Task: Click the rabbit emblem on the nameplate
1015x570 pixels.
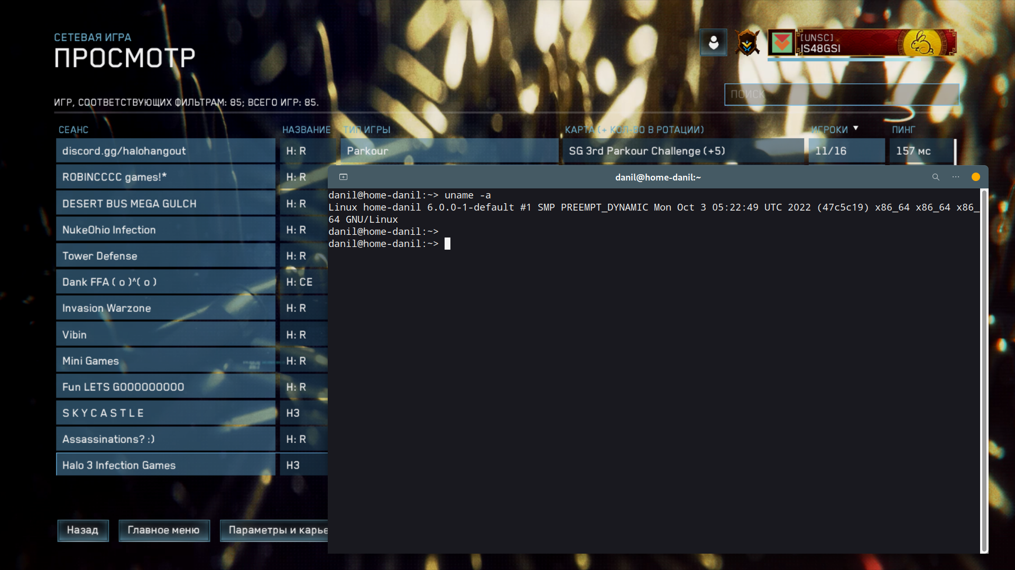Action: (922, 43)
